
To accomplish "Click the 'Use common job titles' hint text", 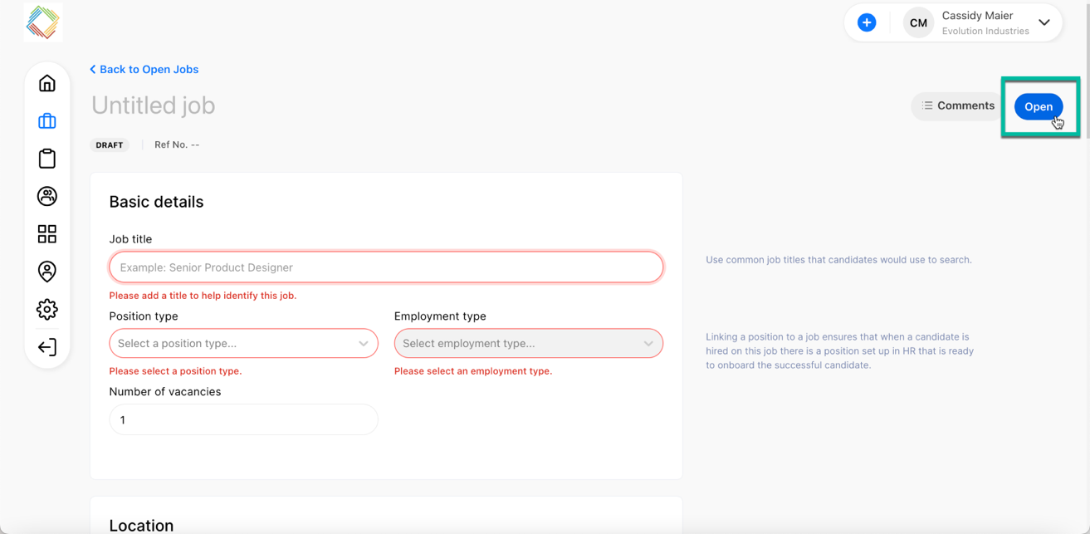I will (x=838, y=260).
